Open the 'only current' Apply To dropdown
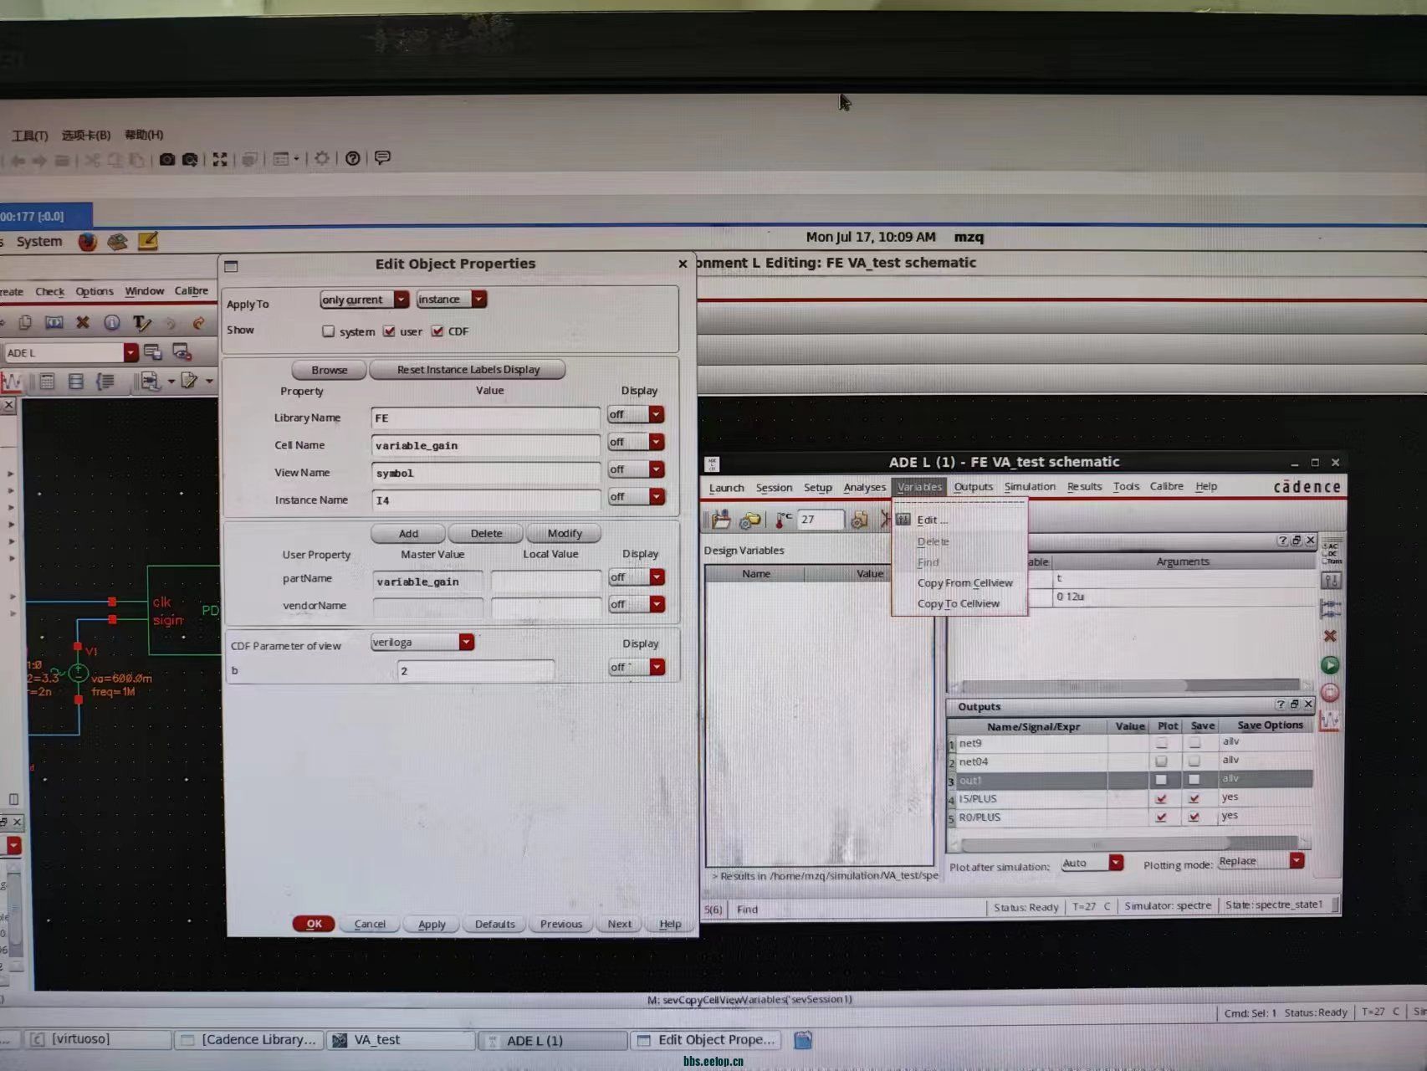 coord(365,300)
